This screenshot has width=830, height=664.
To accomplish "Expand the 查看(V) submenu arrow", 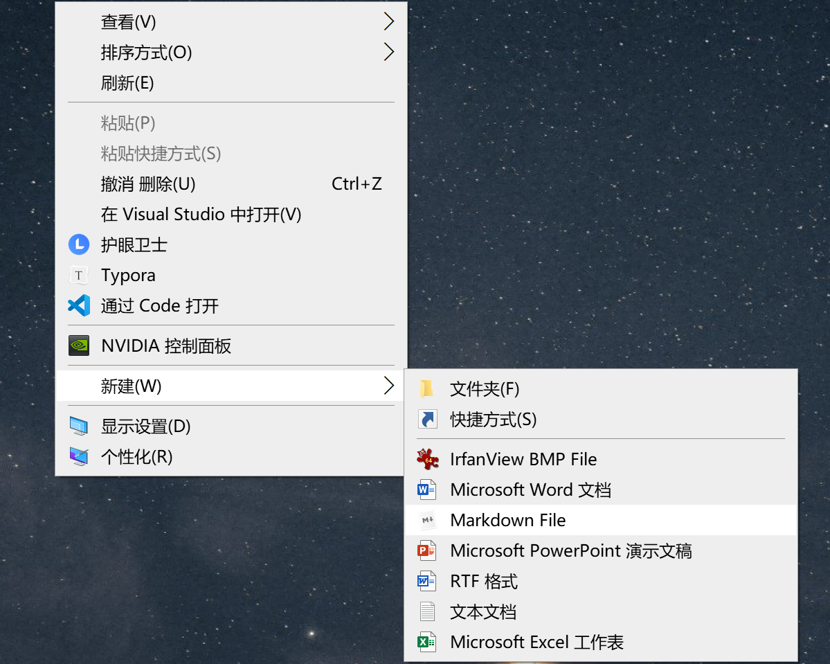I will 389,21.
